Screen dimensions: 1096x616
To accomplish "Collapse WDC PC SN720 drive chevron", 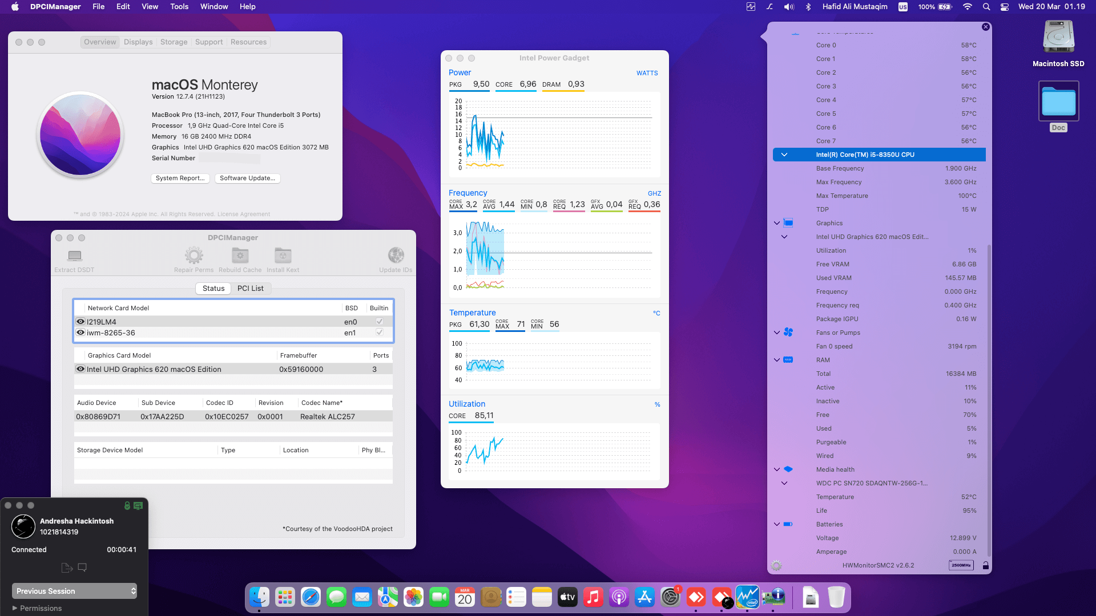I will coord(784,483).
